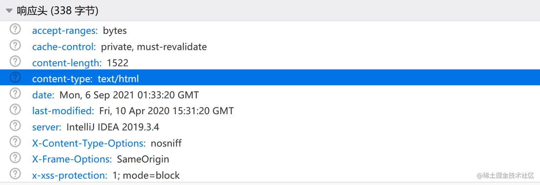The width and height of the screenshot is (540, 185).
Task: Click help icon beside server header
Action: (15, 126)
